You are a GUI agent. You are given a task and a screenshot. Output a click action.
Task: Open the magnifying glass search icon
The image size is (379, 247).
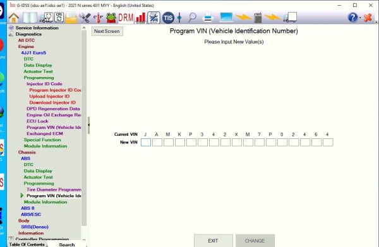pos(192,18)
